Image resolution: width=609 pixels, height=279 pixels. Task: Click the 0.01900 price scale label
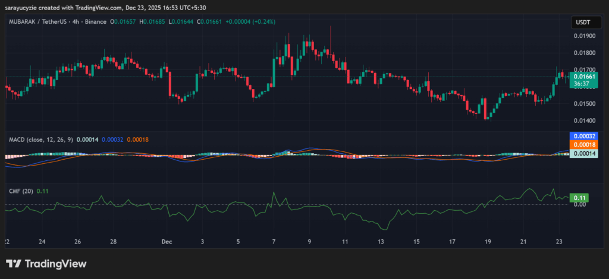click(x=582, y=36)
